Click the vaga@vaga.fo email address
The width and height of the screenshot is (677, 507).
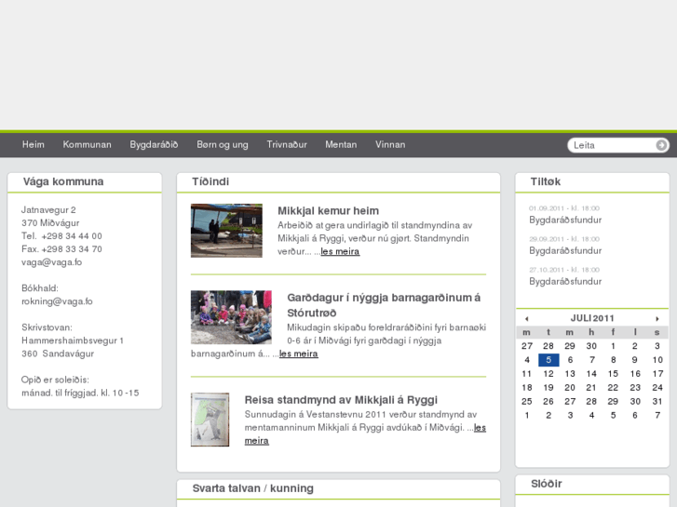[52, 262]
